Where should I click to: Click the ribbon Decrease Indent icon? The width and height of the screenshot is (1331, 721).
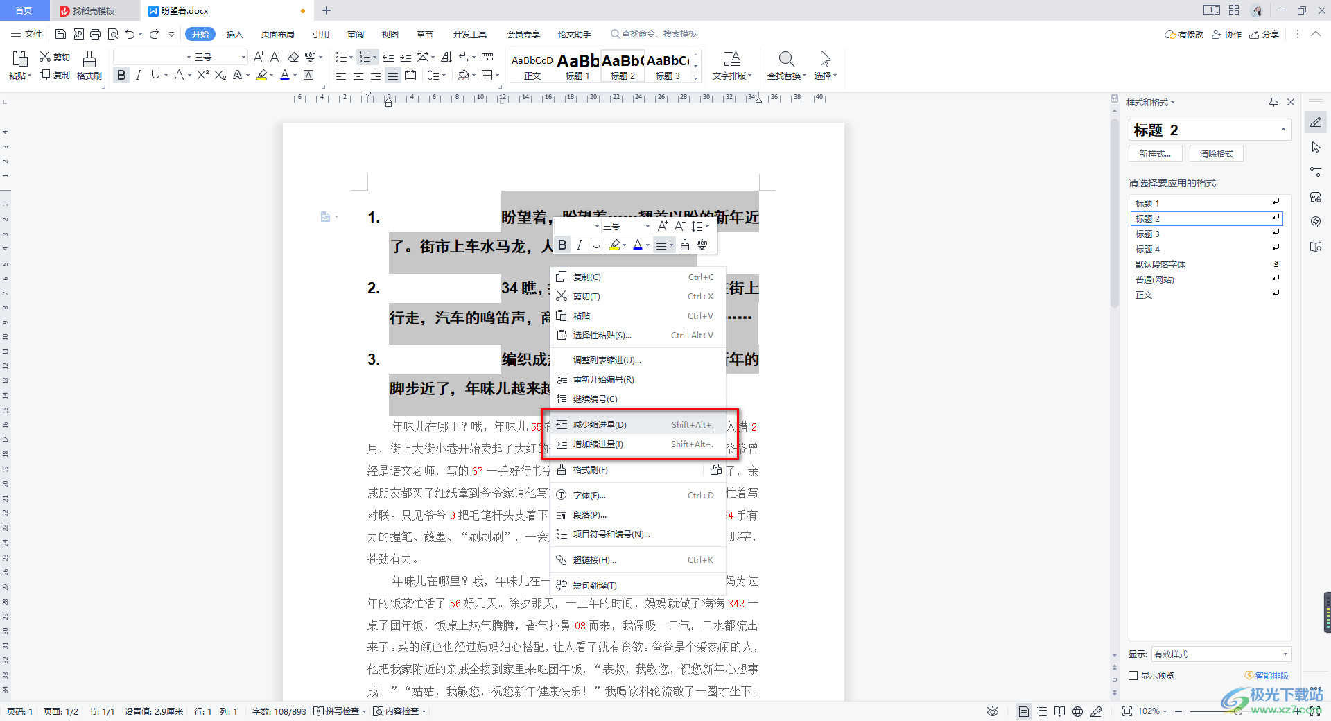click(388, 57)
